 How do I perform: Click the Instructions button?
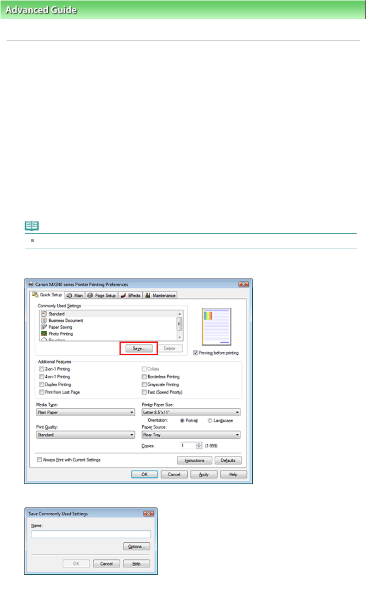point(195,461)
